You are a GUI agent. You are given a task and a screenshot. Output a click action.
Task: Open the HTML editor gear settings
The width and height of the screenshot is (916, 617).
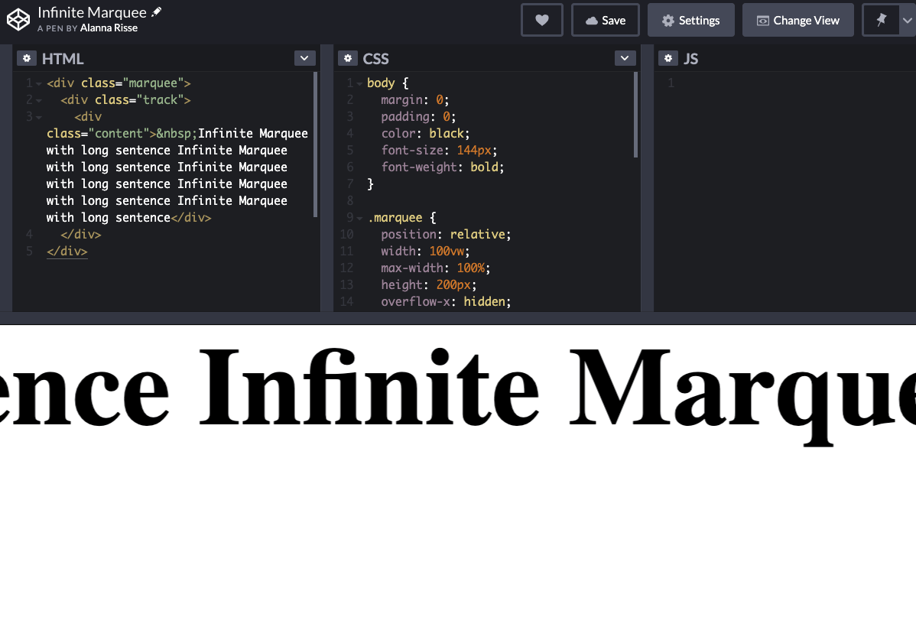27,59
